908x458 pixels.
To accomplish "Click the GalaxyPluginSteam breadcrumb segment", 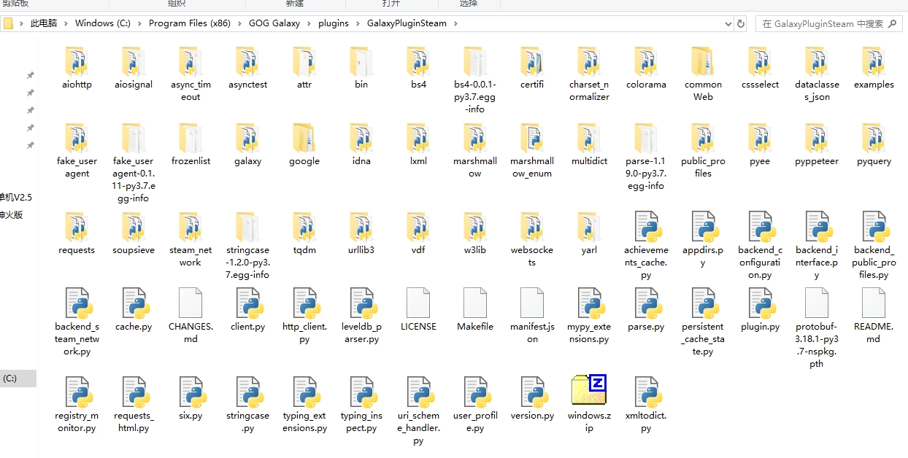I will pyautogui.click(x=407, y=23).
